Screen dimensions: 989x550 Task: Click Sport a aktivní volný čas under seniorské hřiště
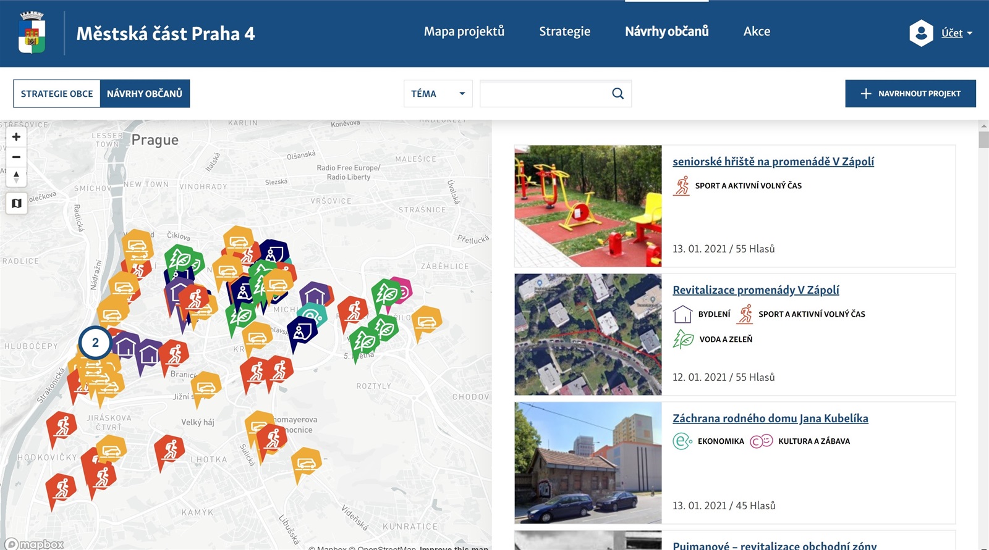click(x=749, y=186)
